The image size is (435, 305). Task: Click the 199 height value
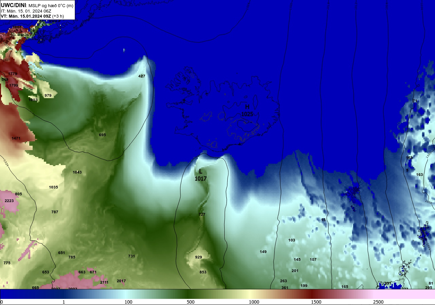coord(304,286)
